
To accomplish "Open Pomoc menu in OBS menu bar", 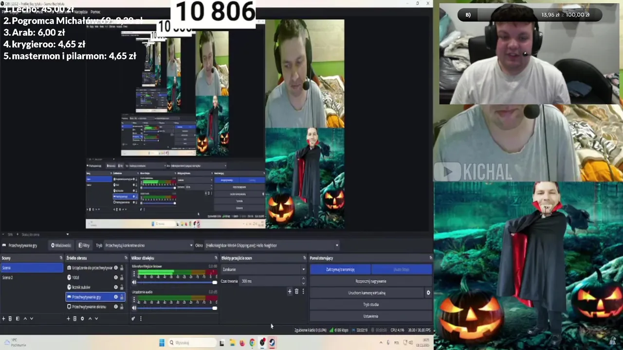I will coord(95,12).
